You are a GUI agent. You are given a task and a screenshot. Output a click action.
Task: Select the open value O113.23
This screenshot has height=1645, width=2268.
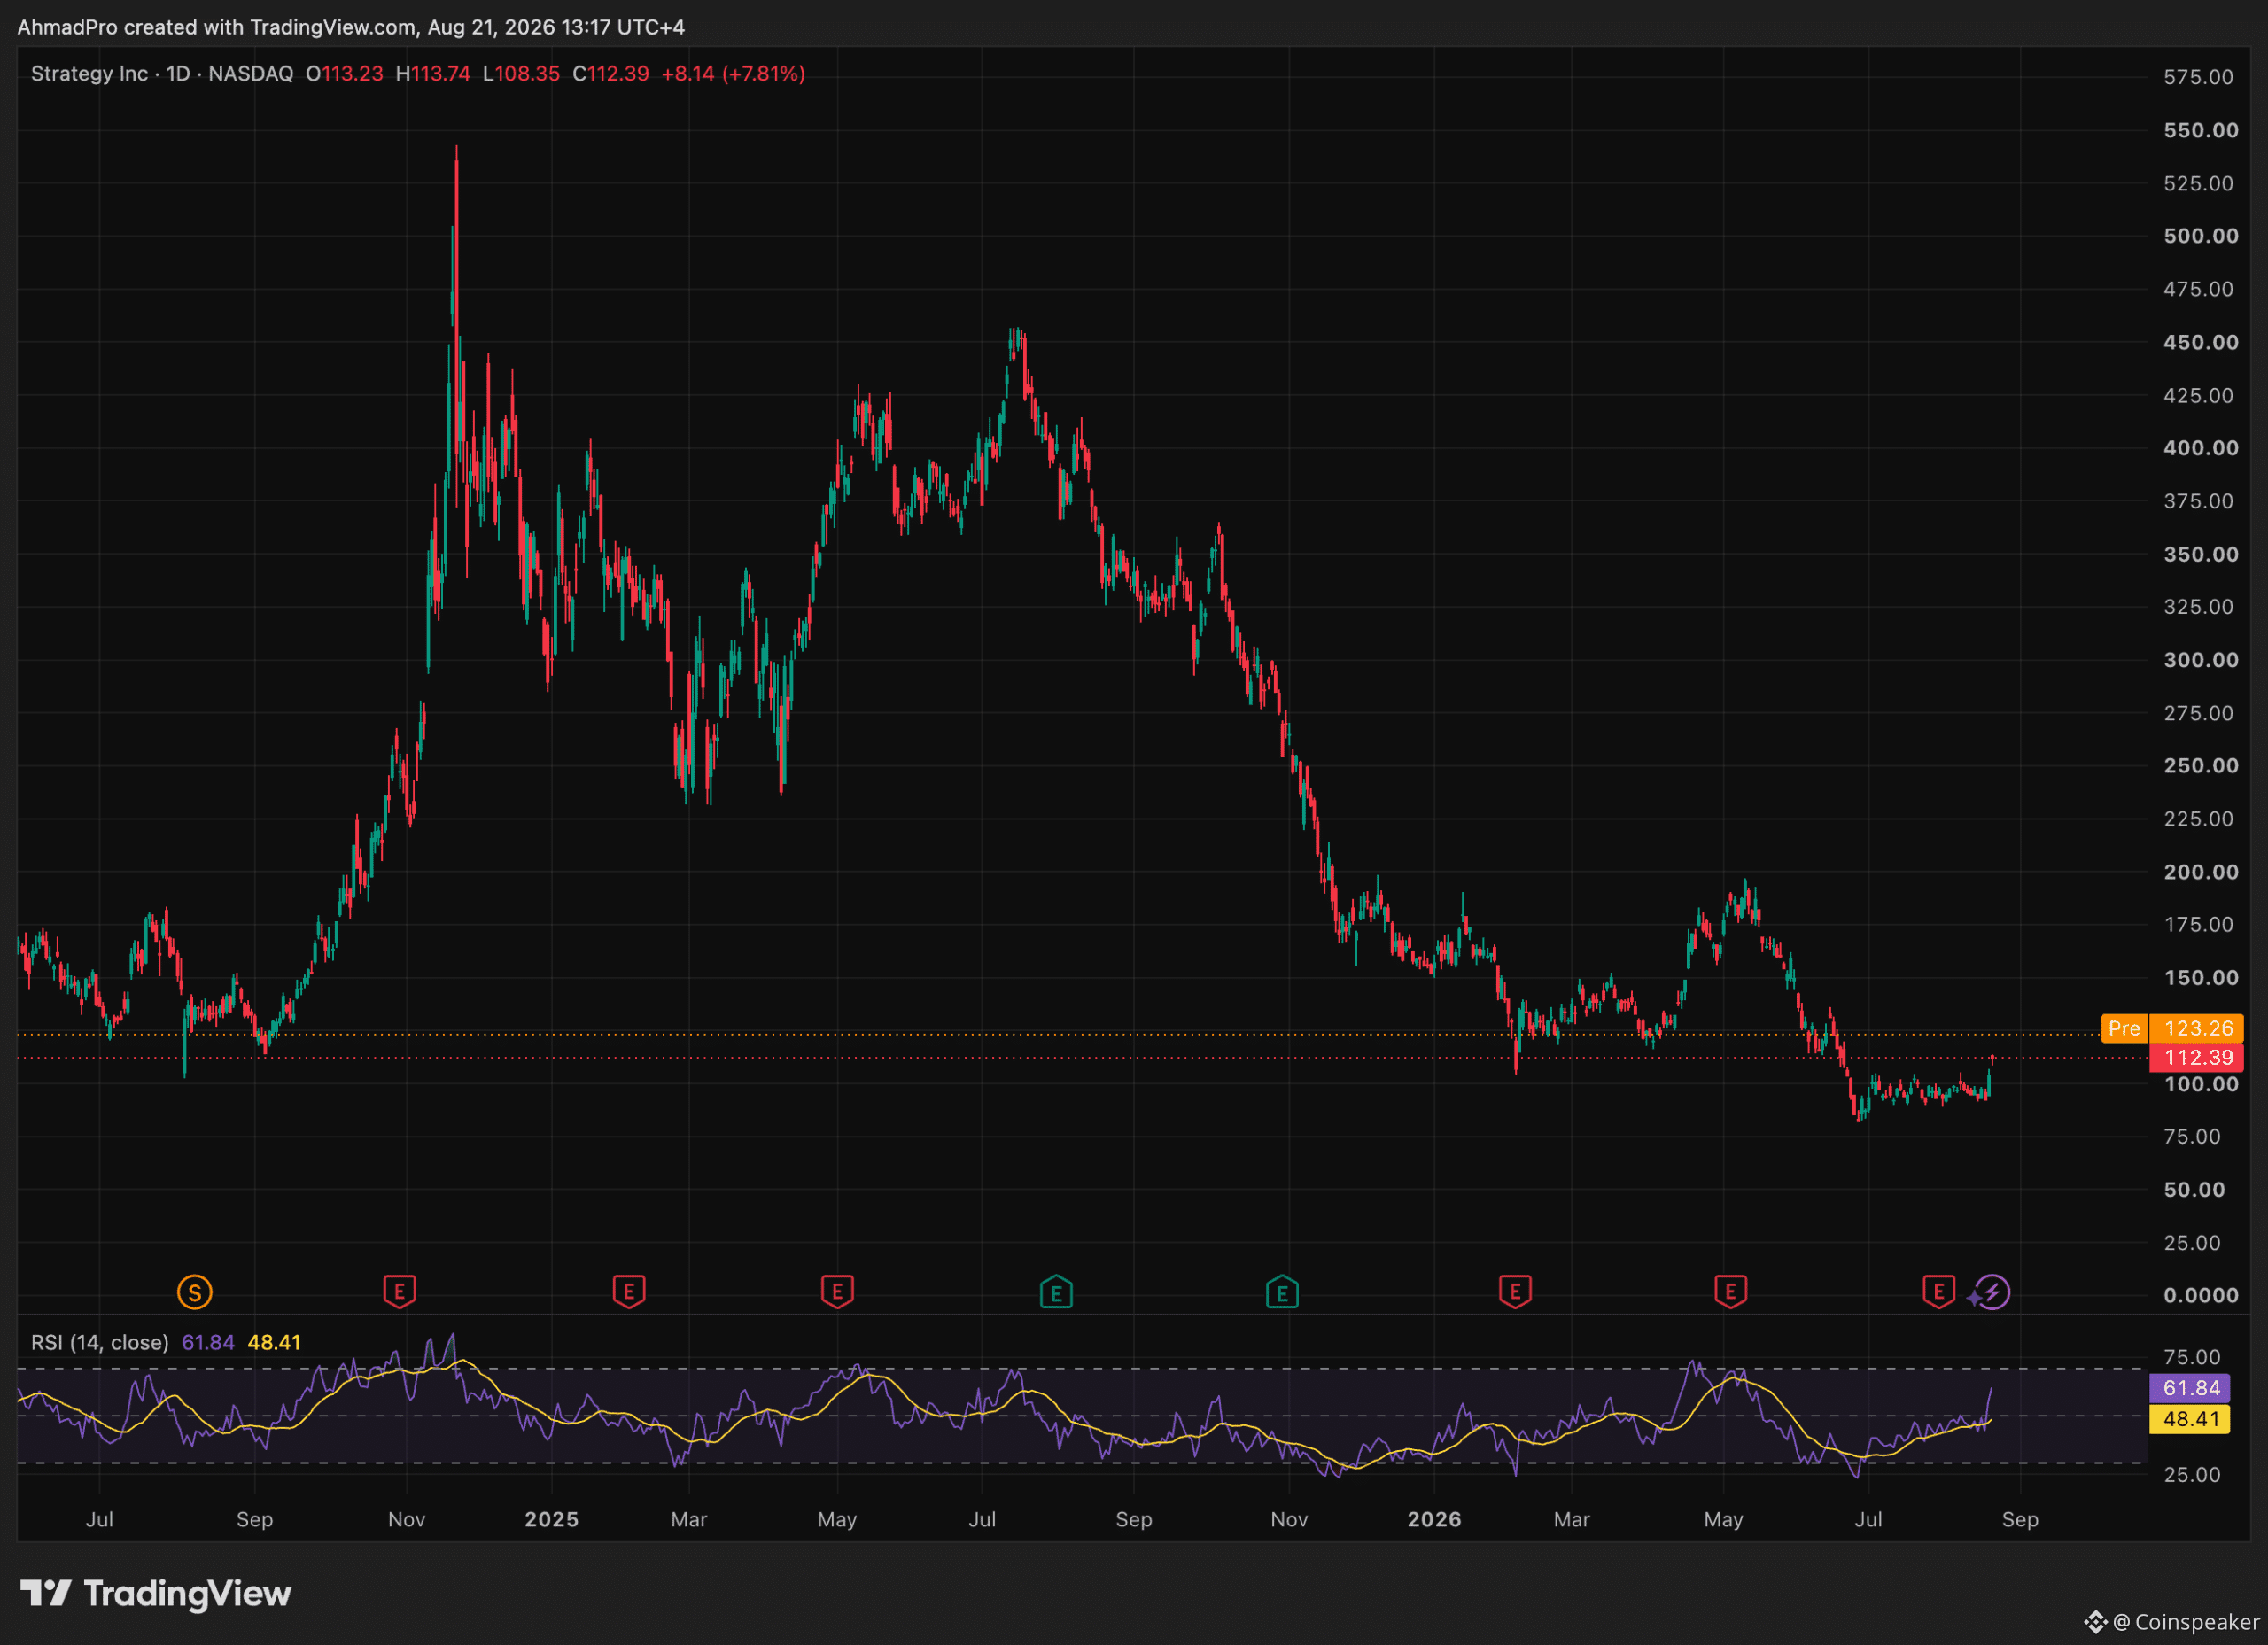[345, 74]
